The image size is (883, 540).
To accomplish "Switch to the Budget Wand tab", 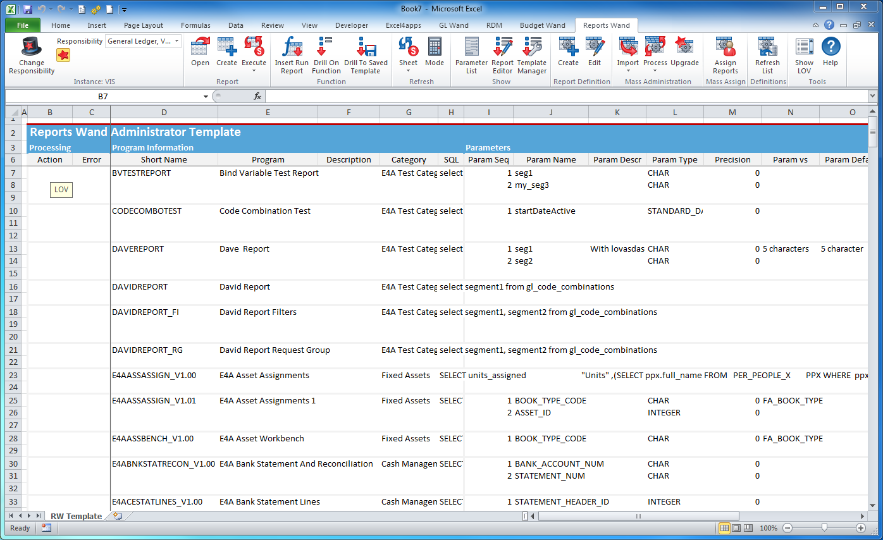I will (x=543, y=25).
